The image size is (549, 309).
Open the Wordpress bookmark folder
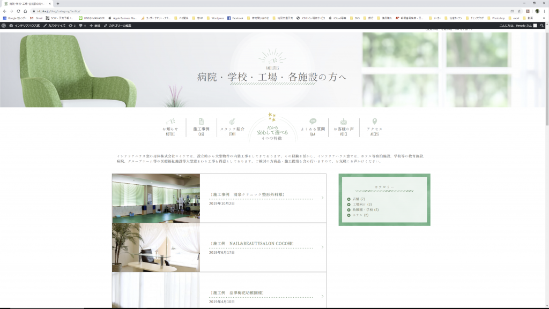pos(216,18)
